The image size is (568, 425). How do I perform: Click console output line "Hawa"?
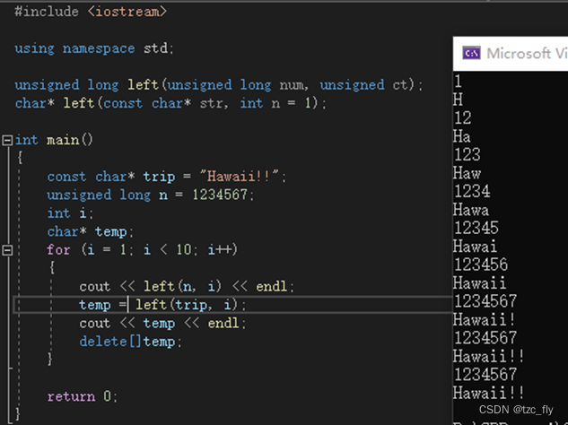pyautogui.click(x=471, y=210)
